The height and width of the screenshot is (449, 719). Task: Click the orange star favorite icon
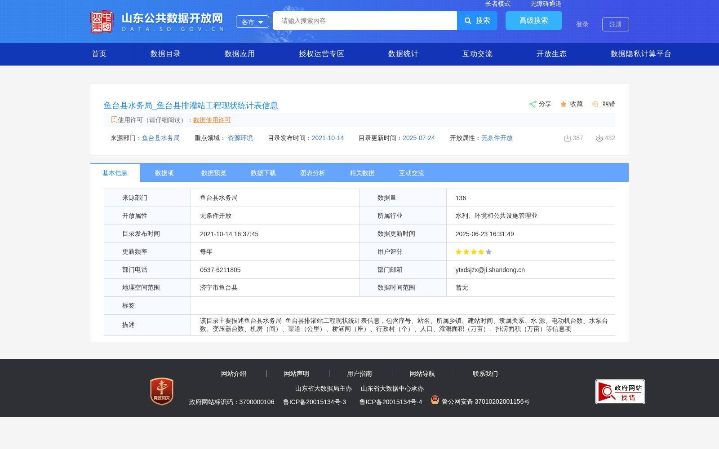[x=564, y=104]
